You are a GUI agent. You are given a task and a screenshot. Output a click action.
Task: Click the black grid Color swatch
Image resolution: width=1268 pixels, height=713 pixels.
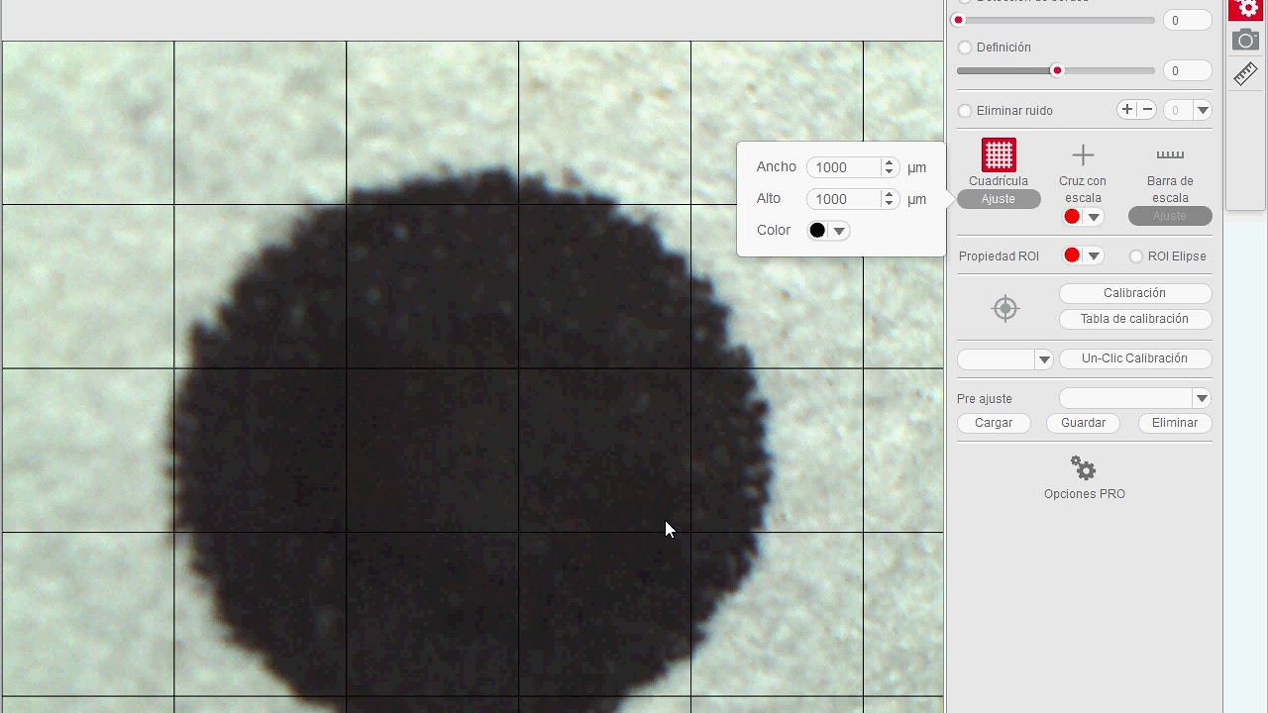coord(817,231)
